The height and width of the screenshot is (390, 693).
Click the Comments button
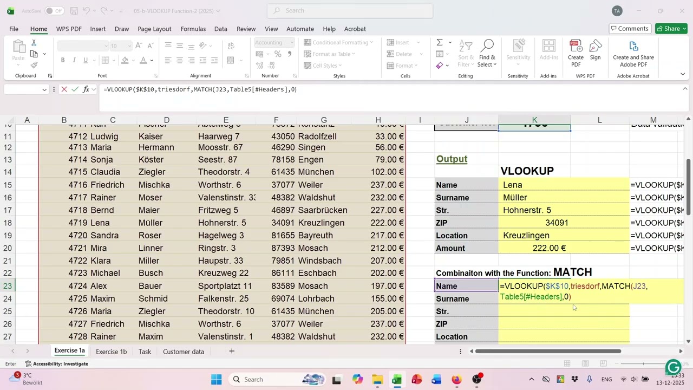point(630,29)
